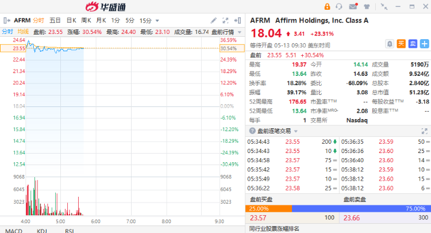This screenshot has width=431, height=233.
Task: Open customer service headset icon
Action: [x=340, y=7]
